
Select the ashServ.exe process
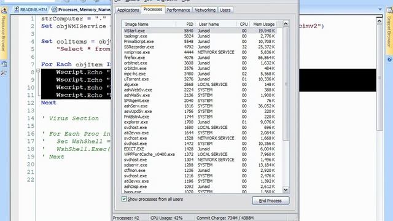(x=200, y=106)
